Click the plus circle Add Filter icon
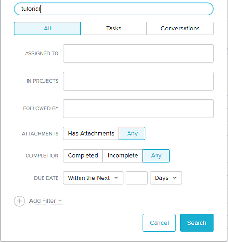The image size is (228, 242). (19, 201)
